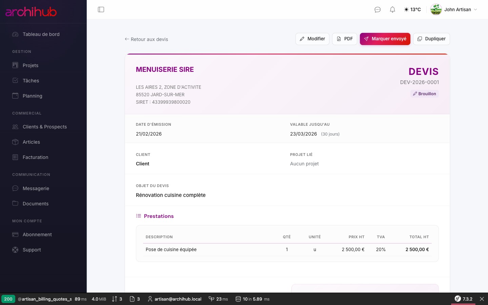The width and height of the screenshot is (488, 305).
Task: Open the database queries icon showing 10
Action: pos(238,299)
